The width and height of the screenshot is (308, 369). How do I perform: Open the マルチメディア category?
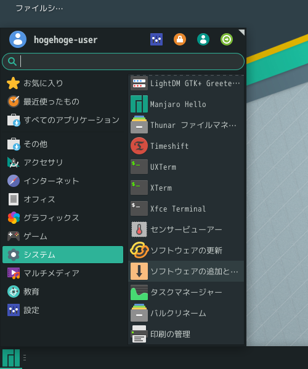63,273
